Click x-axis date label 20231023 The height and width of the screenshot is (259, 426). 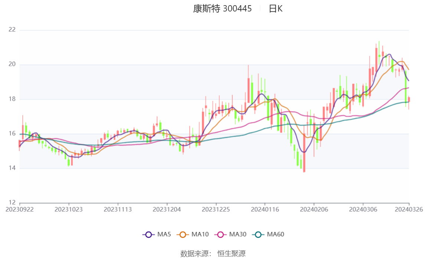coord(68,209)
